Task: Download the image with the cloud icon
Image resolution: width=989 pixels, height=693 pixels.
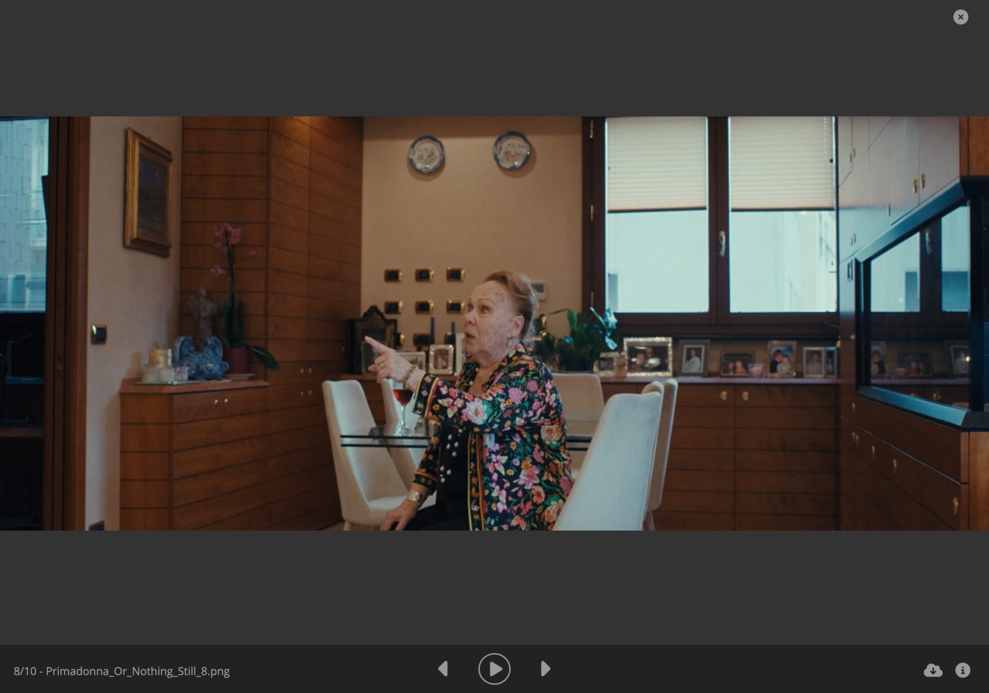Action: [x=933, y=670]
